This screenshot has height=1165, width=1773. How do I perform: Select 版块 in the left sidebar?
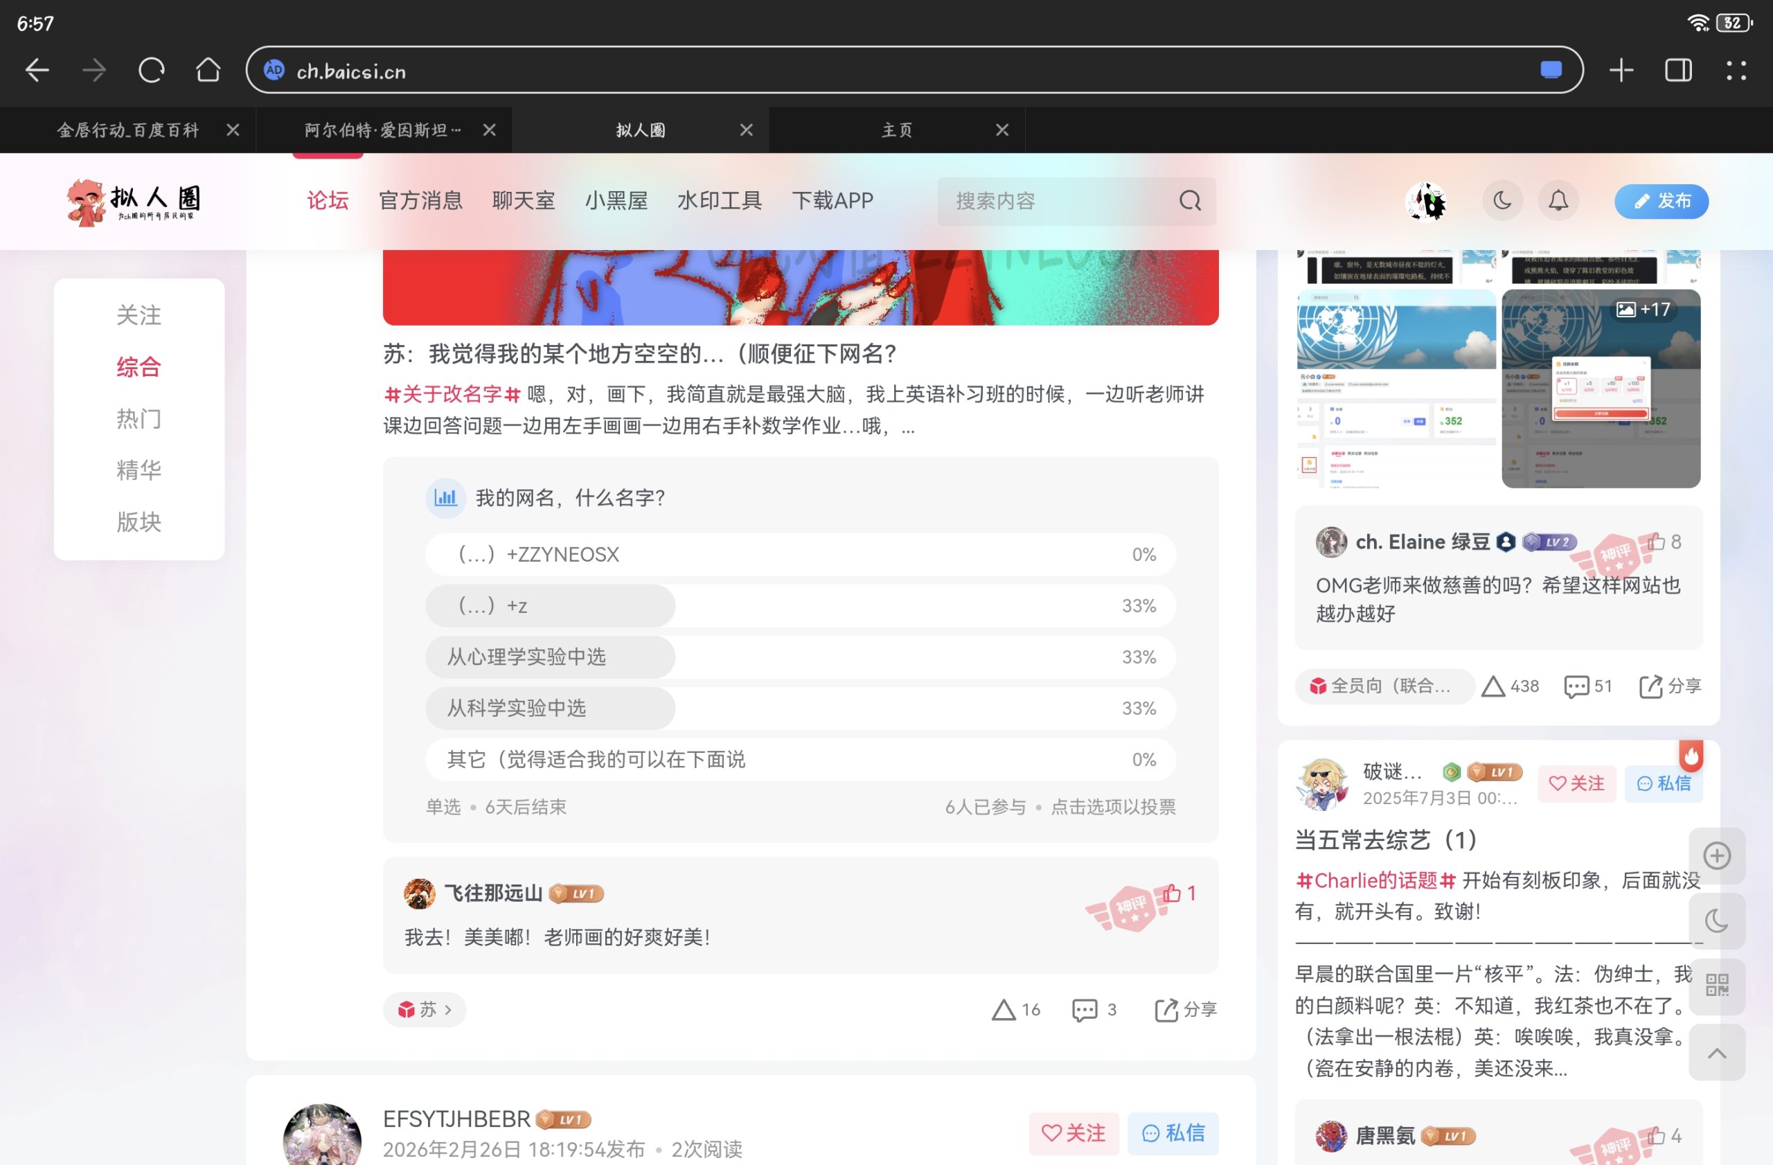click(139, 522)
